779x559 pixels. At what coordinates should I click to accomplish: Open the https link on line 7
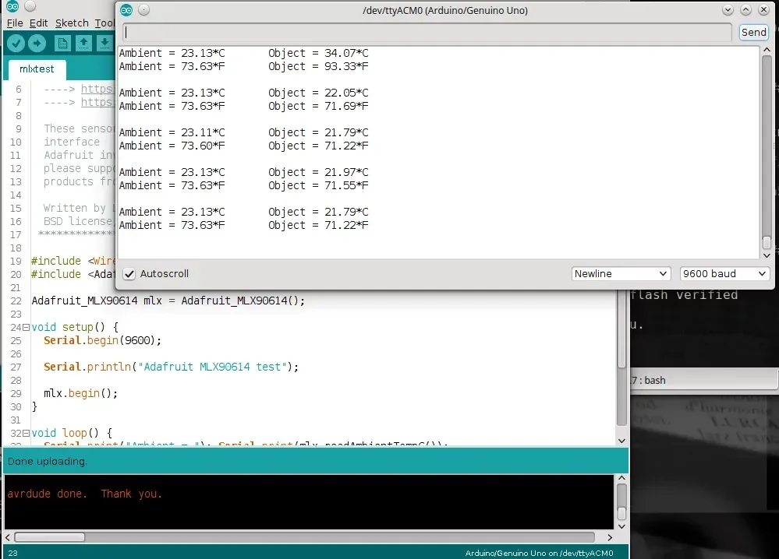97,102
